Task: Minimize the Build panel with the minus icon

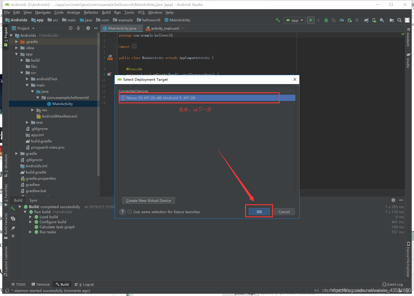Action: pyautogui.click(x=401, y=200)
